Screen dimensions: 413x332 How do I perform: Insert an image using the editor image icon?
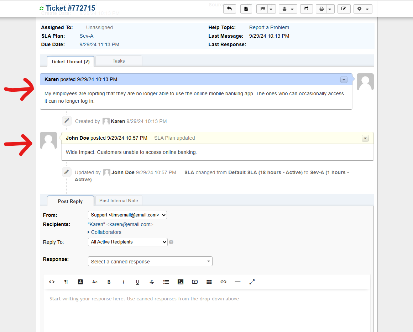tap(181, 282)
